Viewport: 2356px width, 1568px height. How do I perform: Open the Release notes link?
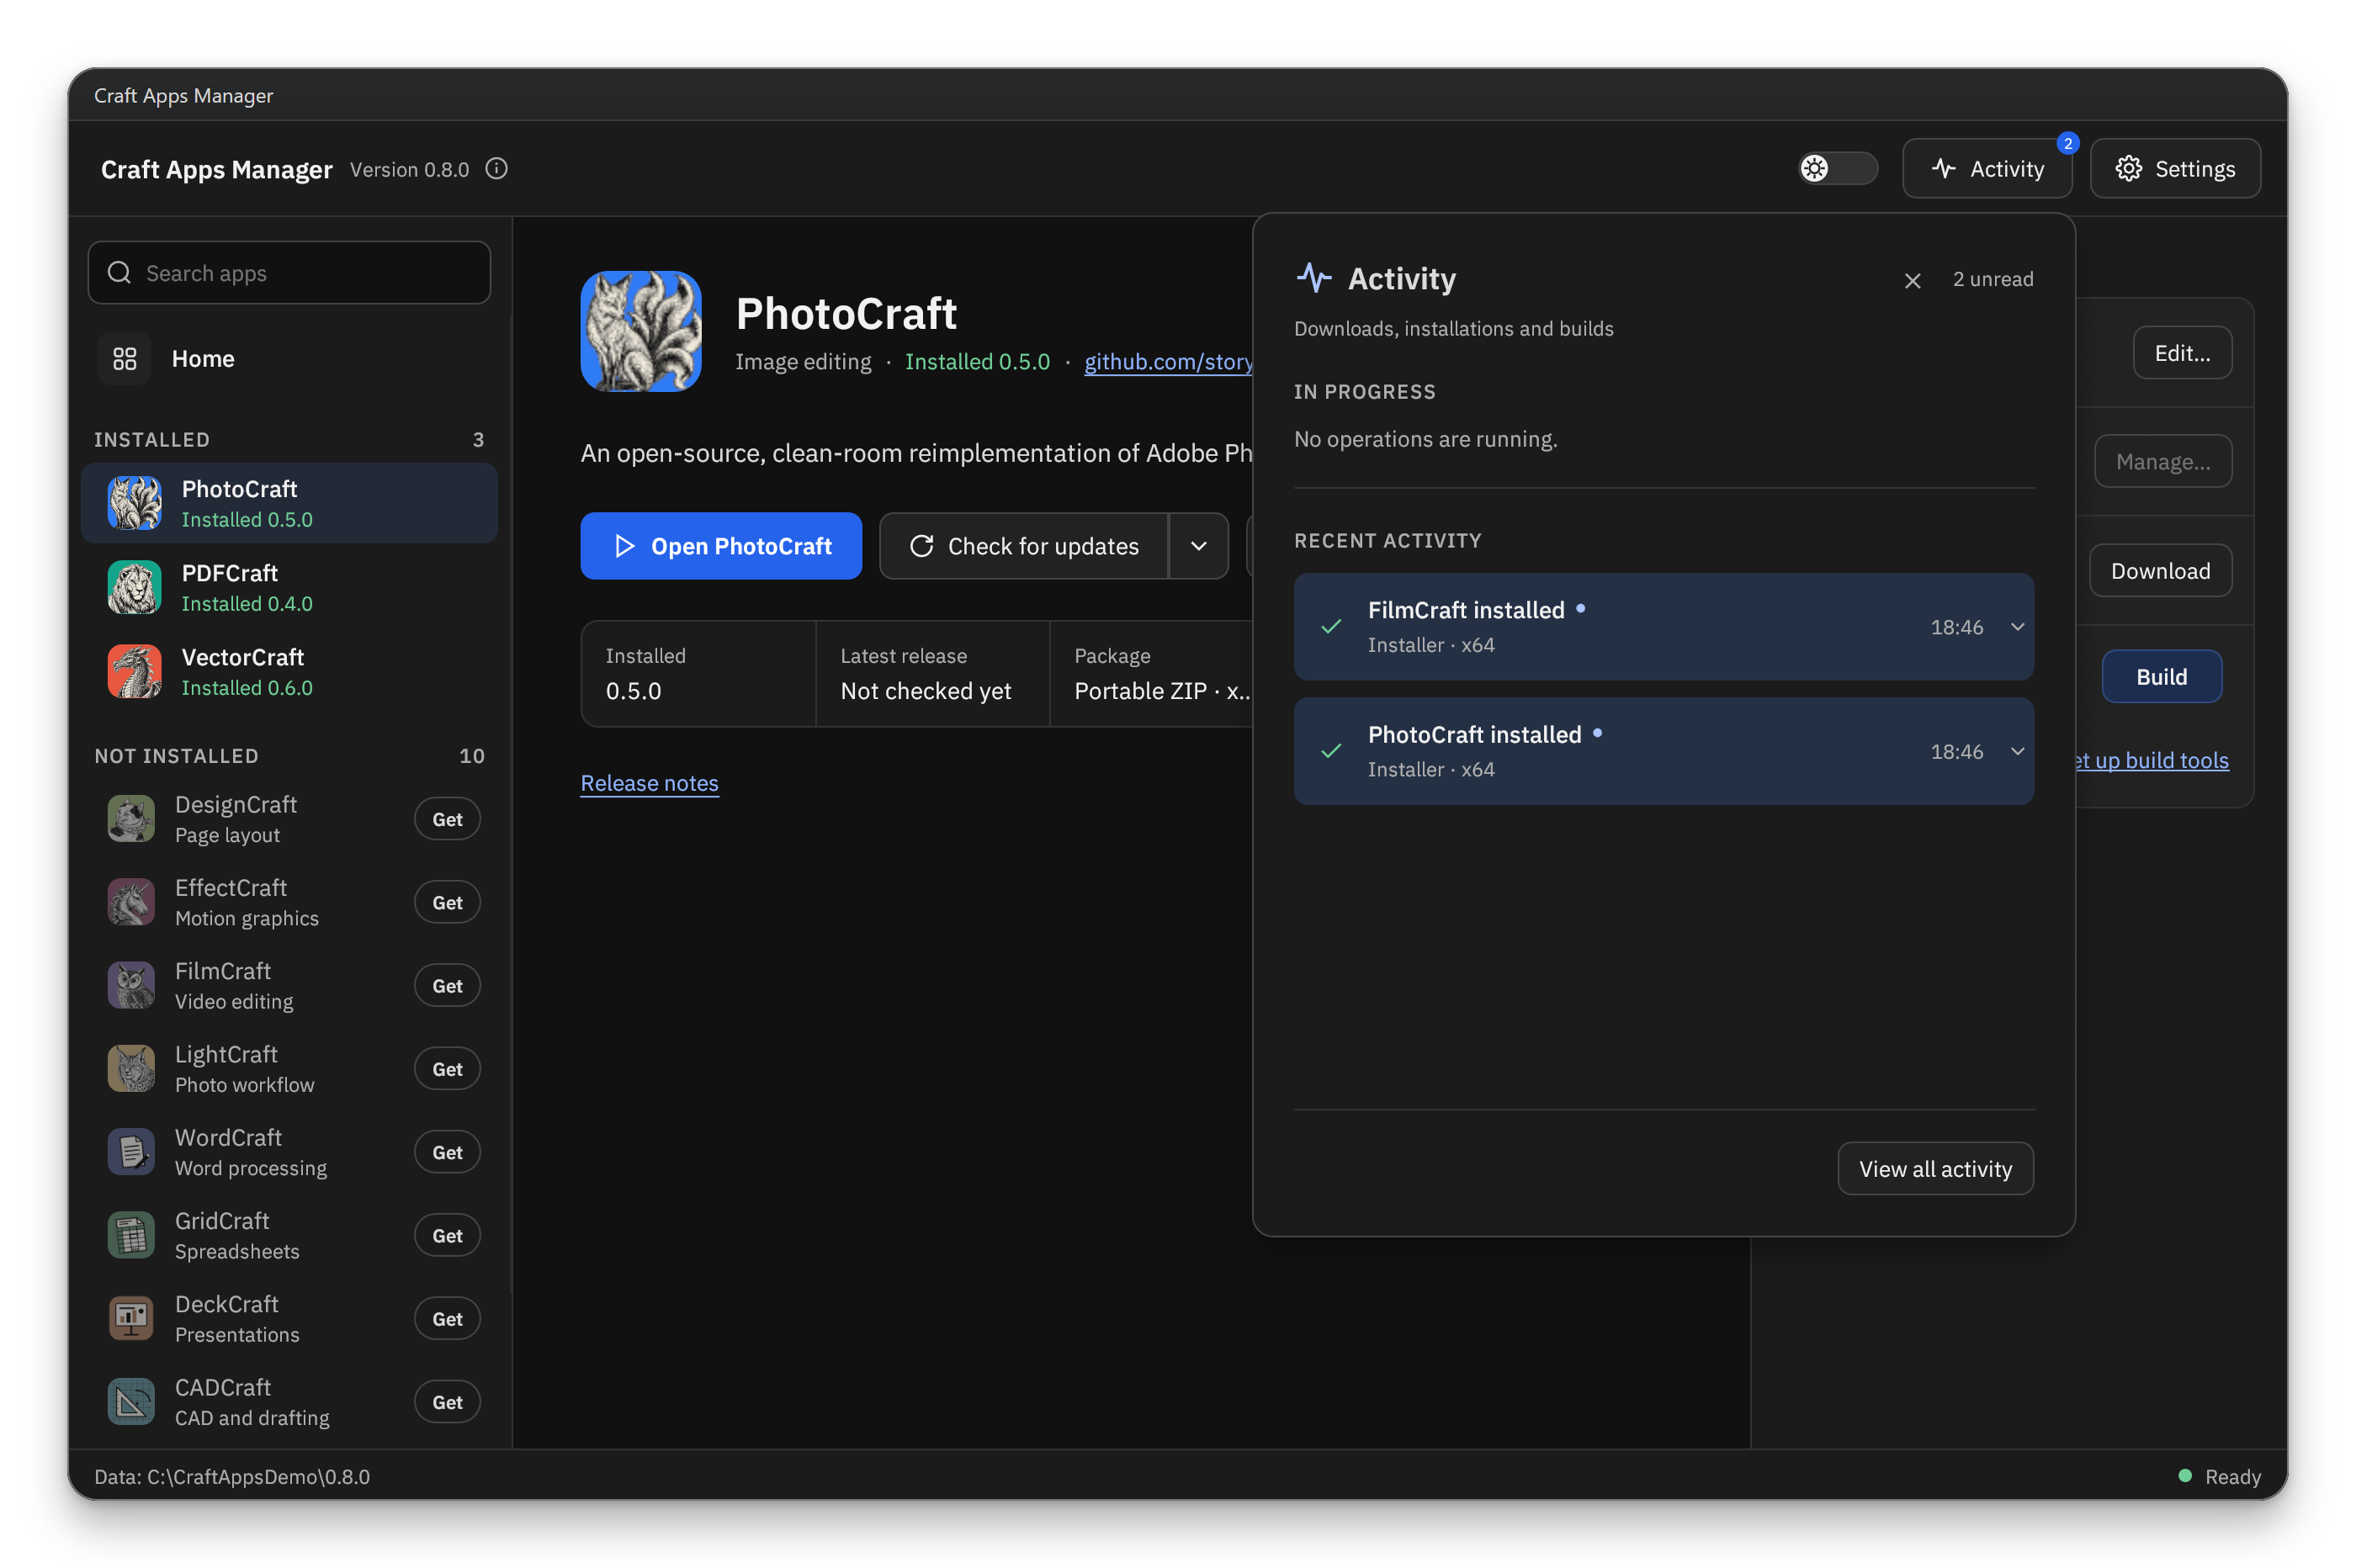click(x=650, y=783)
